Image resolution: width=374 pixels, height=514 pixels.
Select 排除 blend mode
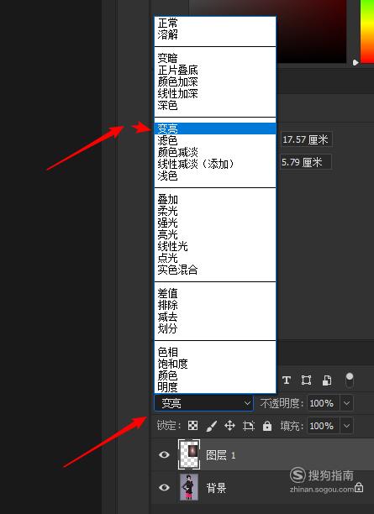coord(215,305)
